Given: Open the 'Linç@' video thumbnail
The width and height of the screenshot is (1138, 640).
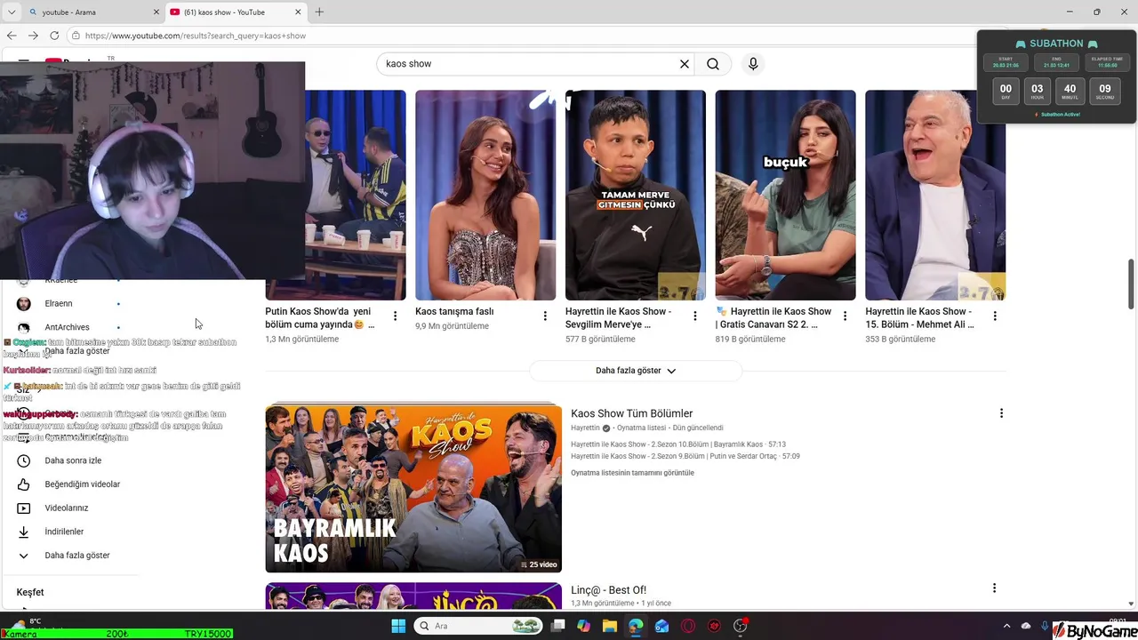Looking at the screenshot, I should 413,596.
